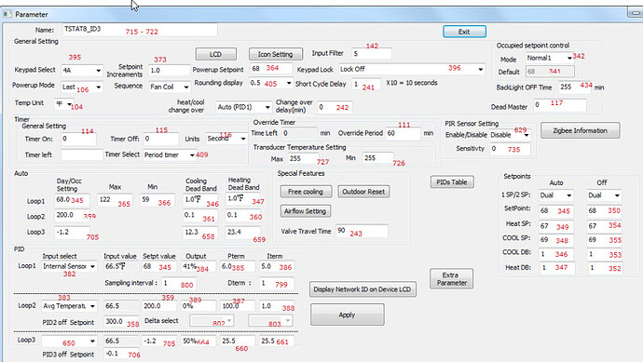Click Auto Heat SP field
Image resolution: width=643 pixels, height=362 pixels.
(556, 225)
